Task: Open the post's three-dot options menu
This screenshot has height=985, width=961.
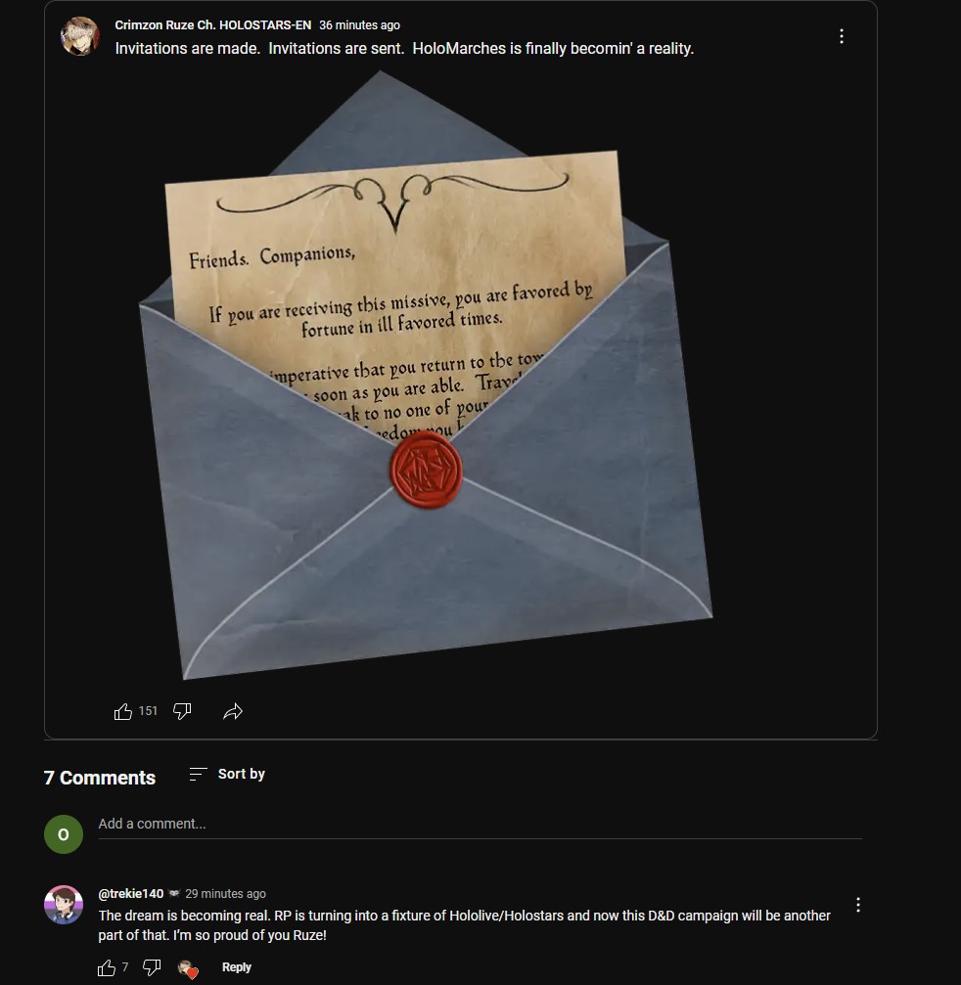Action: coord(841,36)
